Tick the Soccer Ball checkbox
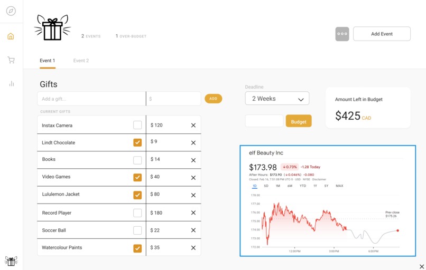The image size is (426, 270). click(x=137, y=230)
